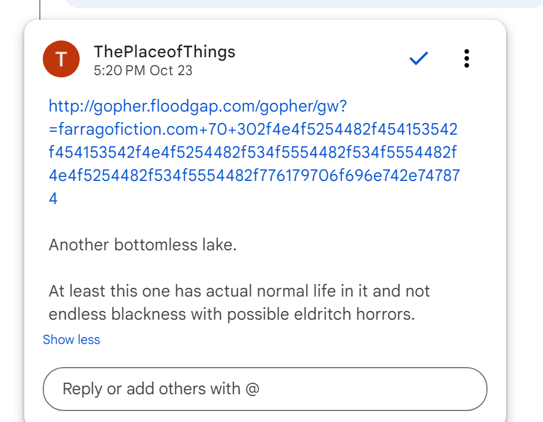Click the lone "4" ending the link

54,199
